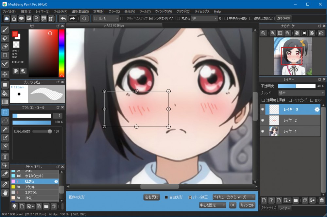The width and height of the screenshot is (327, 217).
Task: Click the キャンセル button
Action: click(247, 205)
